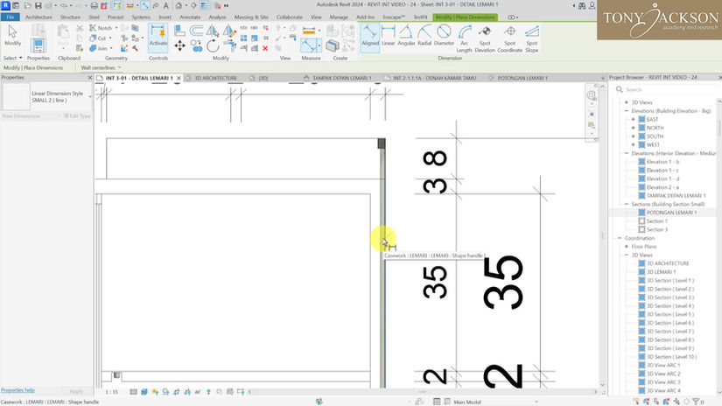The image size is (722, 406).
Task: Pick the Angular dimension tool
Action: click(406, 36)
